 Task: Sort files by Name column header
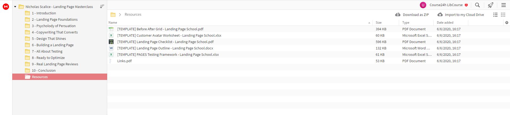coord(113,23)
